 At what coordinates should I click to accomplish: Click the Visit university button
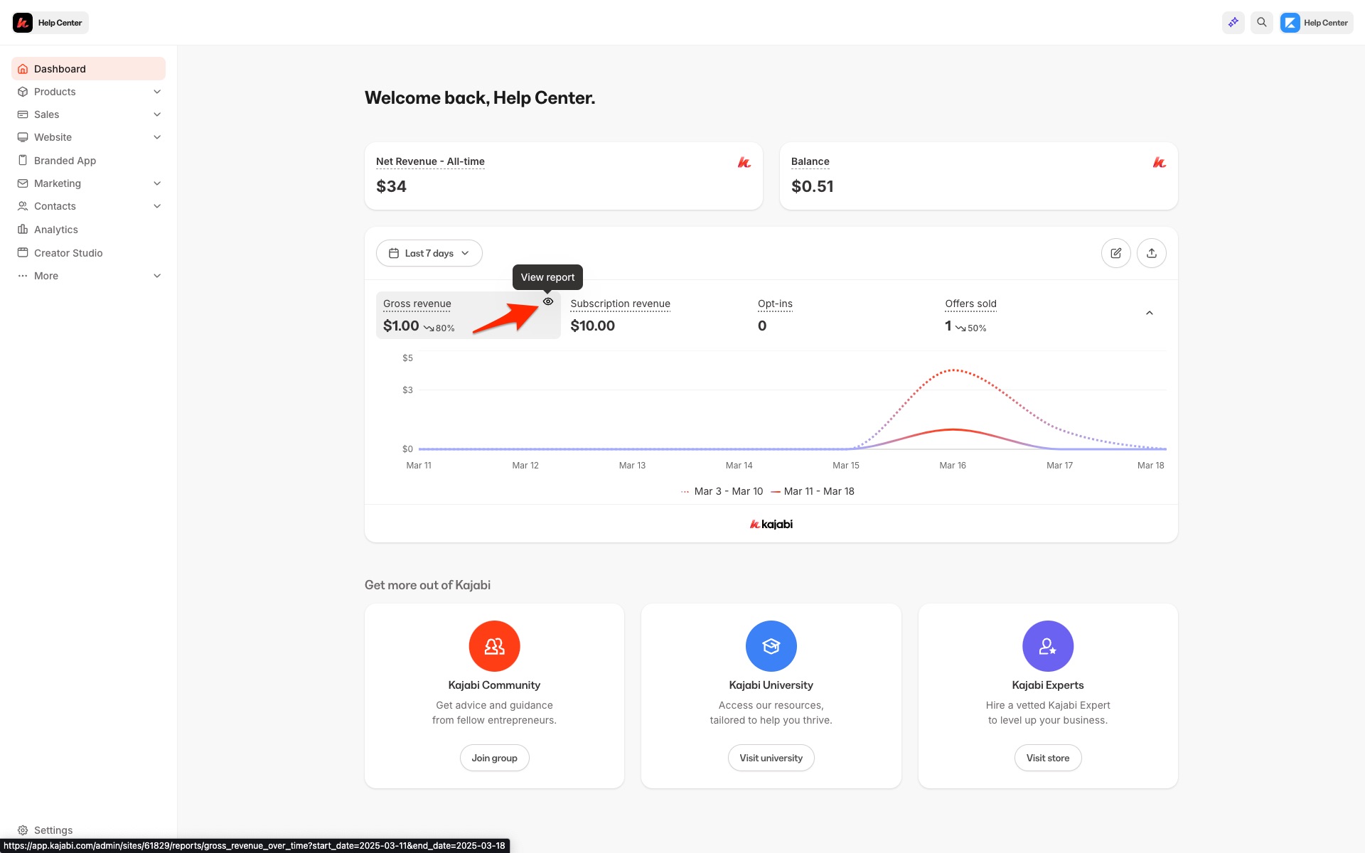pyautogui.click(x=771, y=758)
